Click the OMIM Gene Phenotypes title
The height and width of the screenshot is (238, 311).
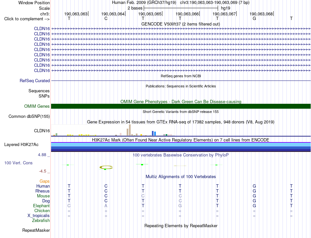point(181,101)
